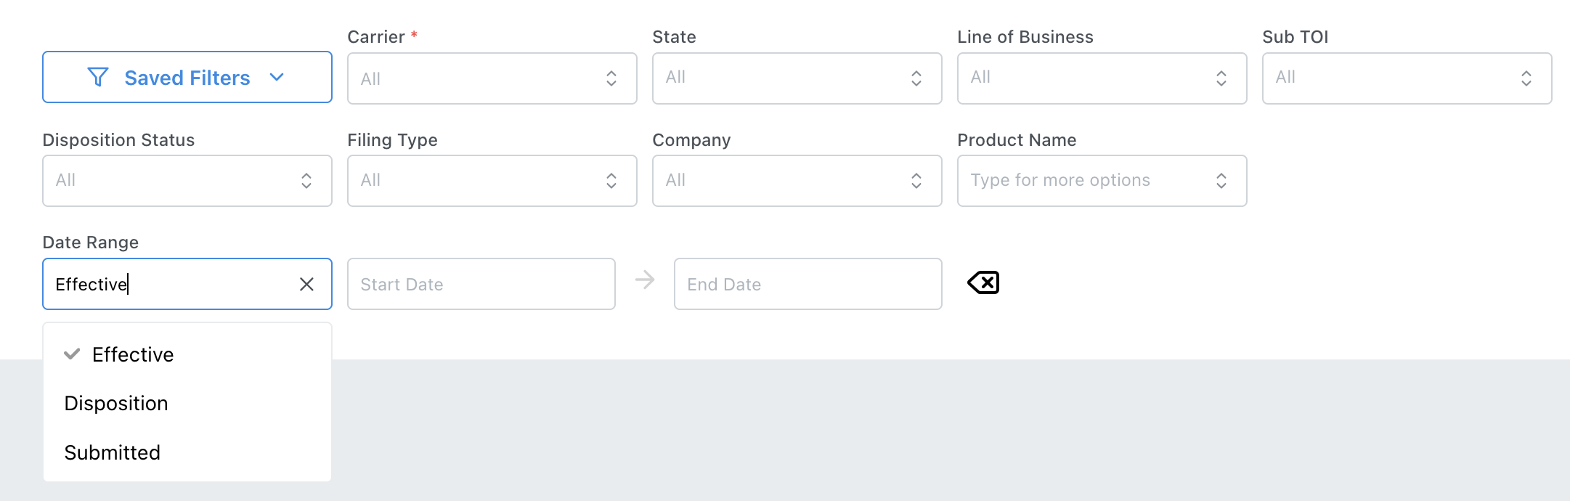Choose Submitted in the date range list
This screenshot has width=1570, height=501.
pos(113,453)
